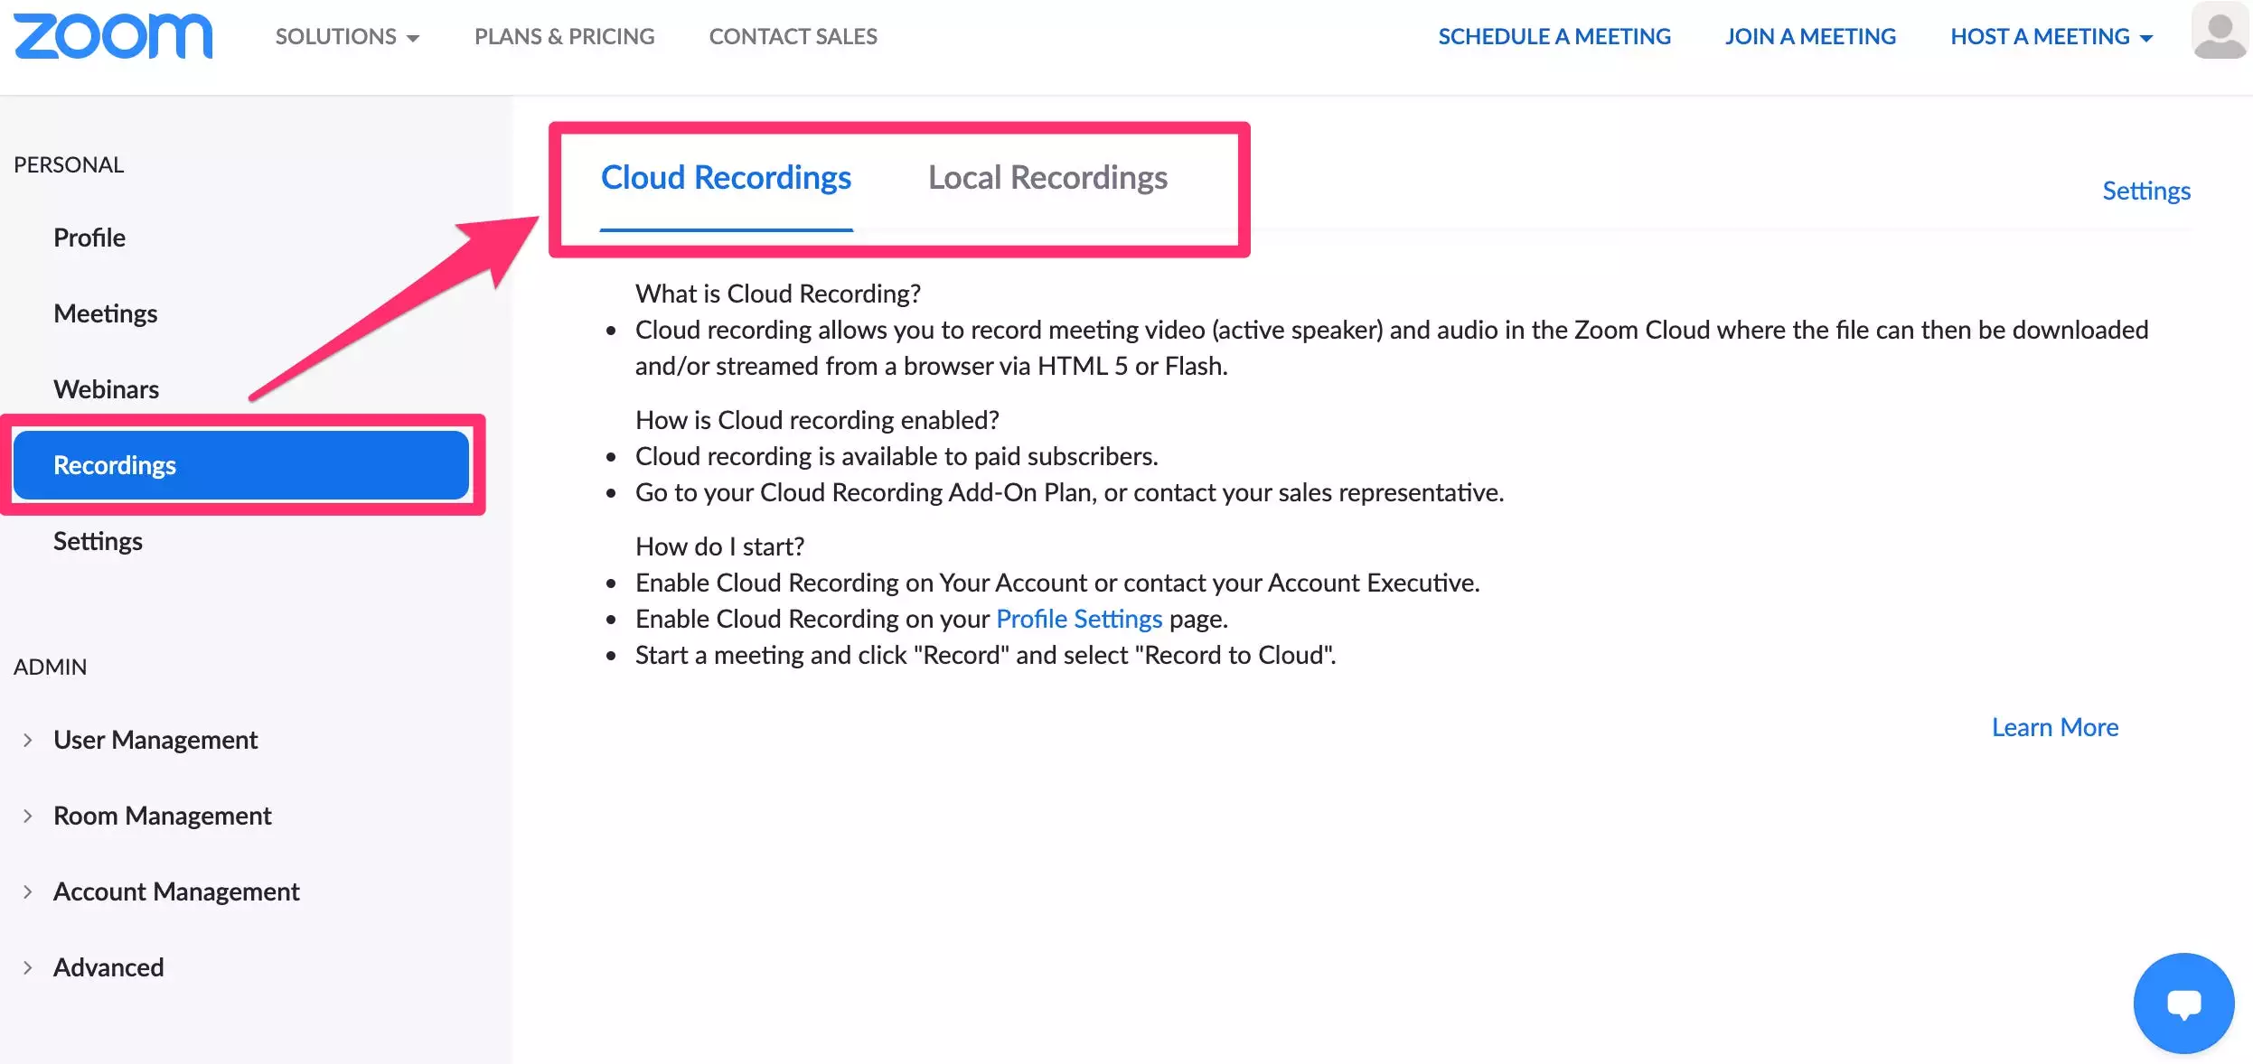The width and height of the screenshot is (2253, 1064).
Task: Click the Learn More link
Action: [2055, 727]
